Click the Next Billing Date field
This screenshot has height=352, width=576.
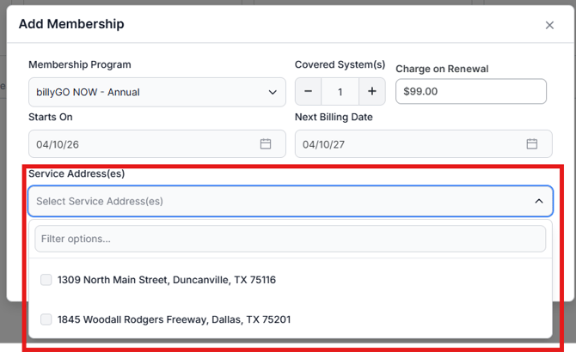[408, 143]
